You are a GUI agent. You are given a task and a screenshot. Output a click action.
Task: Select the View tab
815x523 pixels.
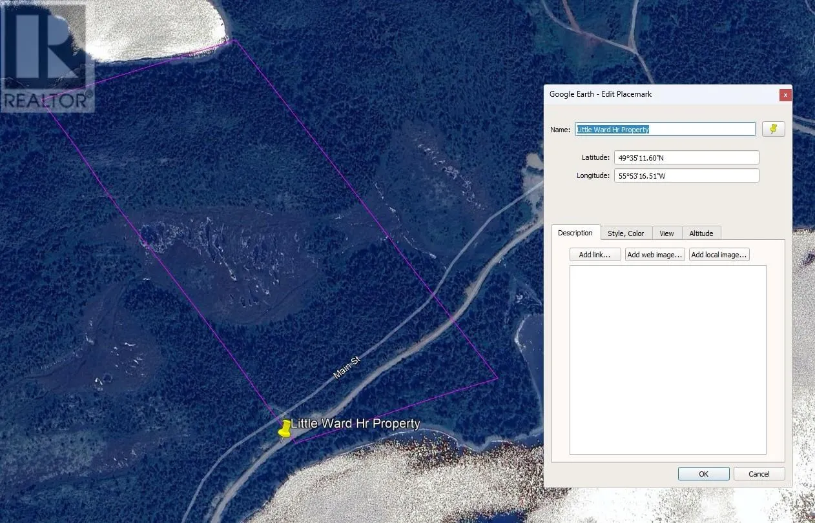tap(666, 233)
